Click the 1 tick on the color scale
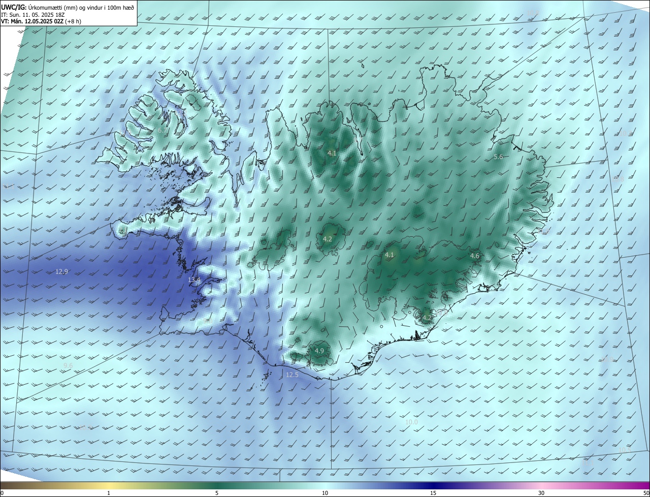 (x=109, y=493)
